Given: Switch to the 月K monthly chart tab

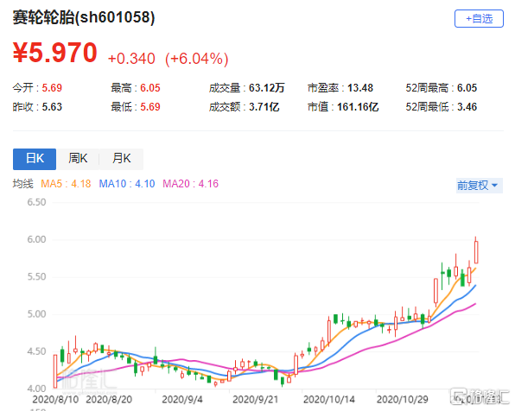Looking at the screenshot, I should tap(122, 159).
